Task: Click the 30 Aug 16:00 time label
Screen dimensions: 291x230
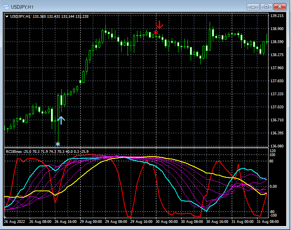Action: 217,222
